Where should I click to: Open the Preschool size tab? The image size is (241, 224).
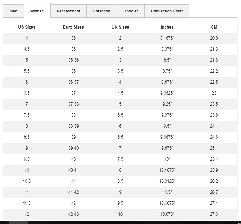pyautogui.click(x=102, y=11)
